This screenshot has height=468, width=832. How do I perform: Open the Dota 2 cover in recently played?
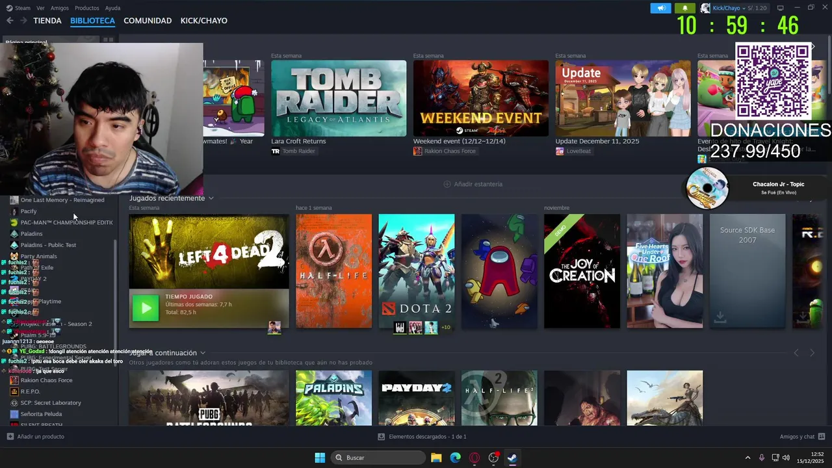point(417,271)
